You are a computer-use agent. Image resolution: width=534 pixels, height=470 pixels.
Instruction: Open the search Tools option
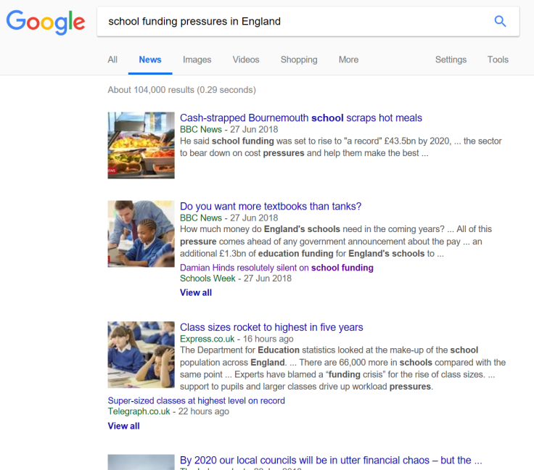498,60
